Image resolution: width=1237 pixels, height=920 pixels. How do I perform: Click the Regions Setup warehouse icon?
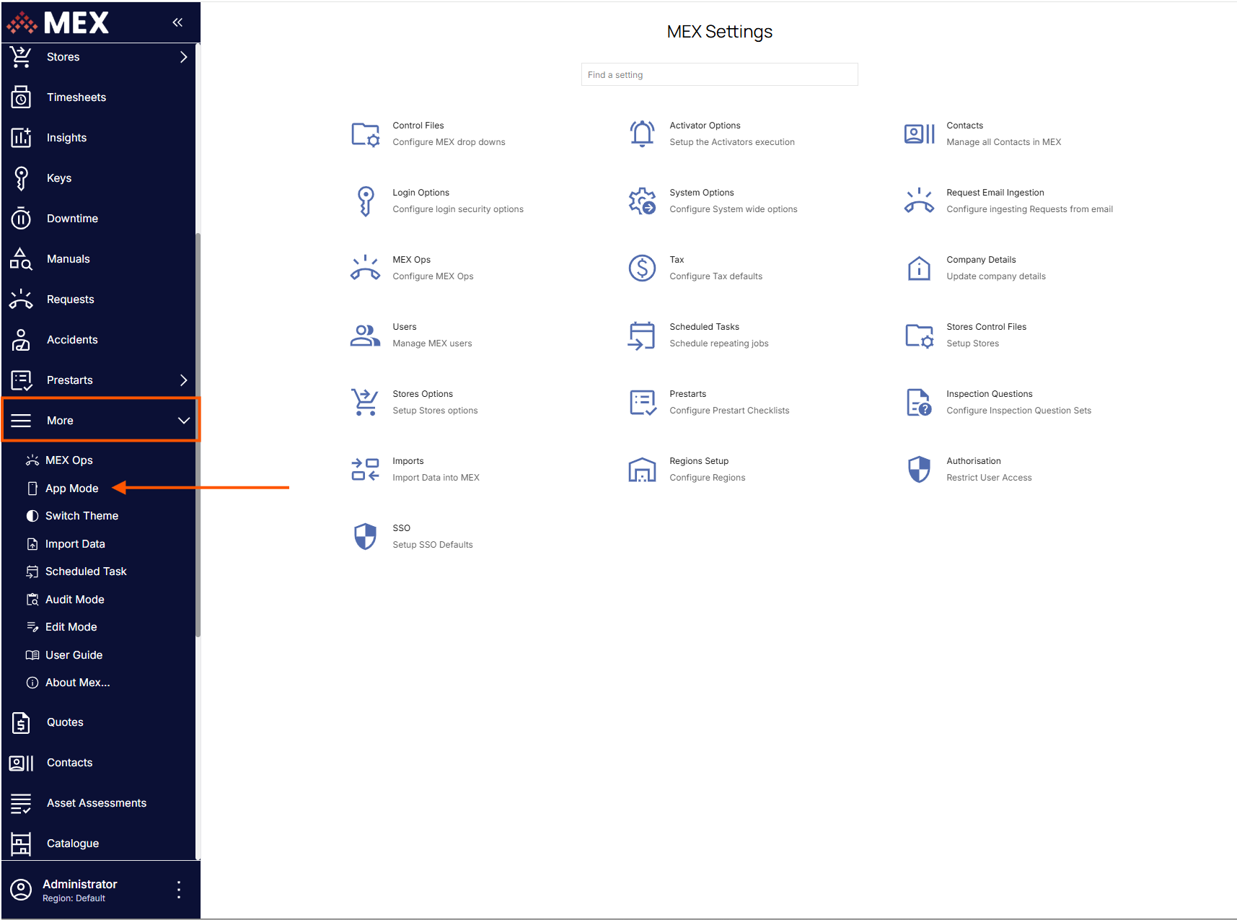[641, 470]
